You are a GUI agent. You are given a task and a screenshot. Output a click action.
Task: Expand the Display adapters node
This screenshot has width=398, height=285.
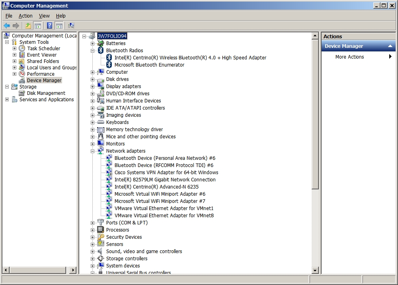pyautogui.click(x=92, y=86)
